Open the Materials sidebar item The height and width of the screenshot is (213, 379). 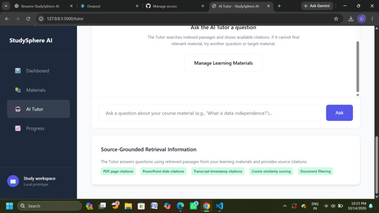39,90
